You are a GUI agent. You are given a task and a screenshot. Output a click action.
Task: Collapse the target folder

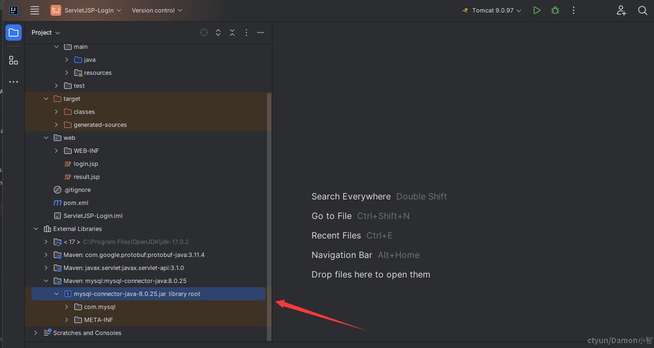[x=46, y=99]
